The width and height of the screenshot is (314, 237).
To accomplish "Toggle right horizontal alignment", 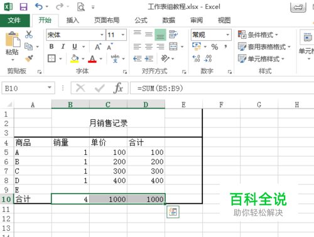I will pos(160,46).
